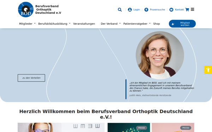This screenshot has height=132, width=212.
Task: Expand the Berufsbild/Ausbildung dropdown chevron
Action: click(x=70, y=23)
